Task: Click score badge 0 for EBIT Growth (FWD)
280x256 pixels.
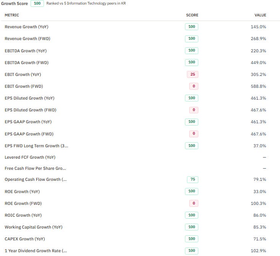Action: [194, 86]
